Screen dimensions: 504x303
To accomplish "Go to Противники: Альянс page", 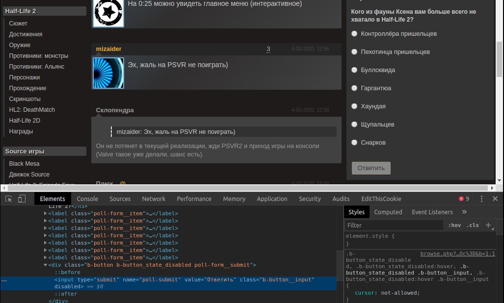I will (x=37, y=67).
